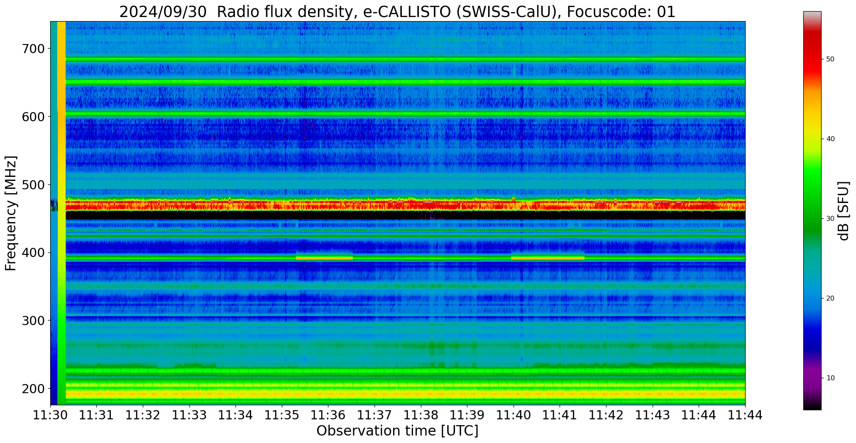The width and height of the screenshot is (856, 443).
Task: Click the 'Frequency [MHz]' y-axis label
Action: [11, 213]
